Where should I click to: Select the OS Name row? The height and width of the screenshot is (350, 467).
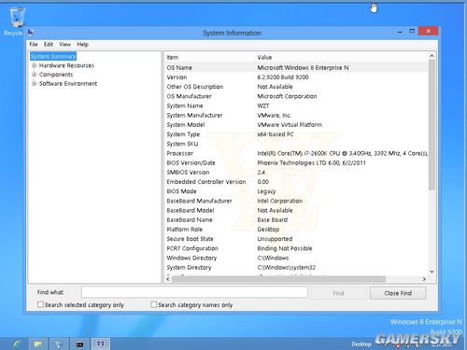pos(296,67)
